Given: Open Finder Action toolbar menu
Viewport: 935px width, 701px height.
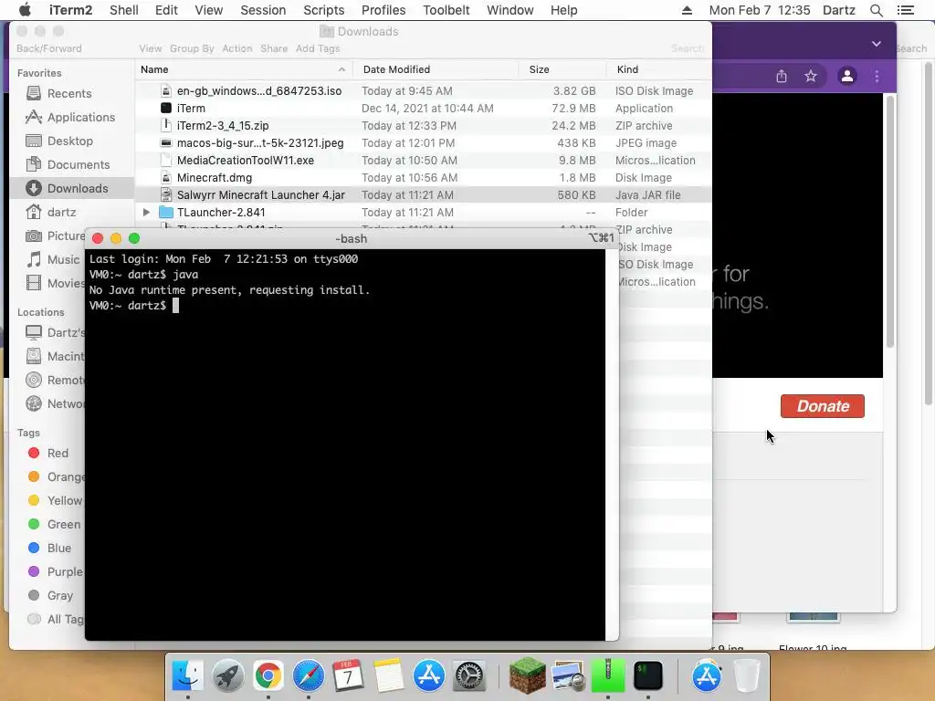Looking at the screenshot, I should click(236, 48).
